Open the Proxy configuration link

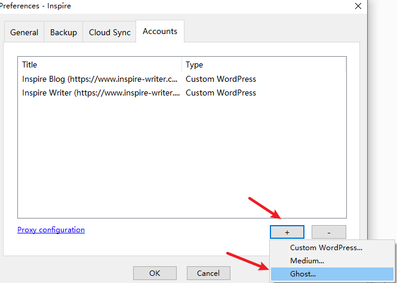(51, 230)
